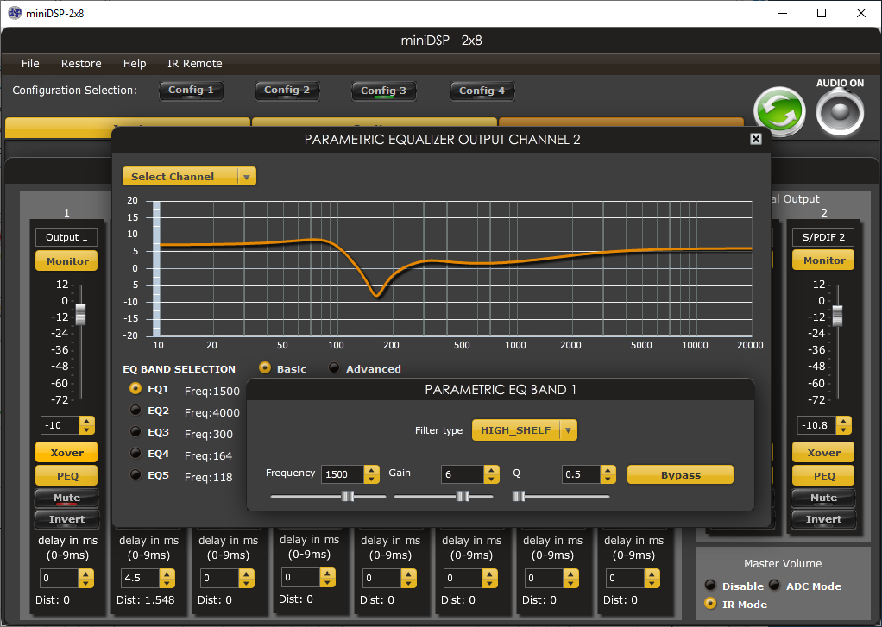Viewport: 882px width, 627px height.
Task: Click S/PDIF 2 volume fader handle
Action: click(x=838, y=316)
